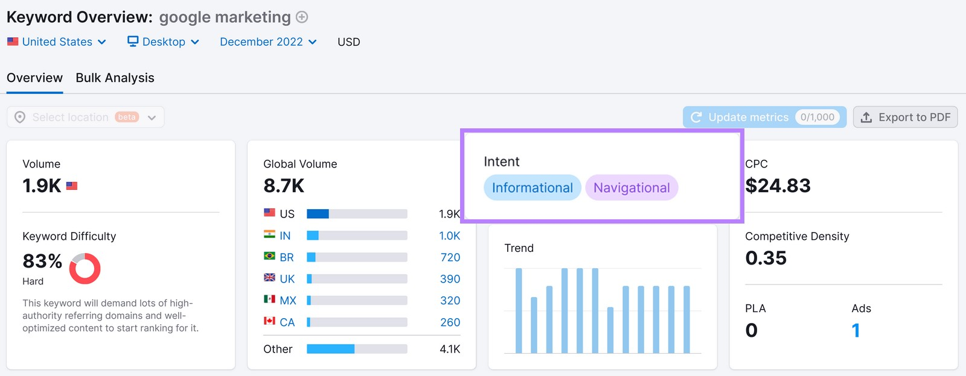Viewport: 966px width, 376px height.
Task: Click the 720 volume value for BR
Action: 450,257
